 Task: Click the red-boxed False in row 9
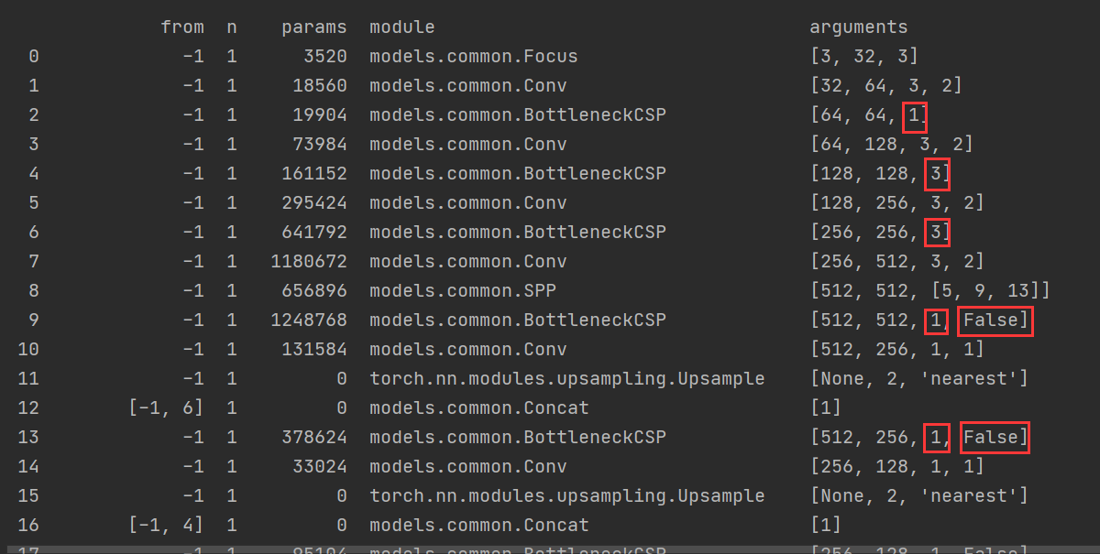[996, 320]
